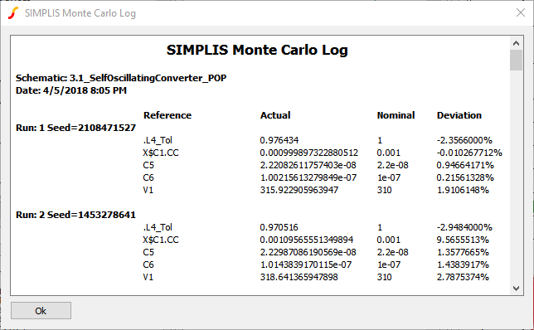This screenshot has height=330, width=534.
Task: Click Run: 2 Seed=1453278641 label
Action: click(x=75, y=215)
